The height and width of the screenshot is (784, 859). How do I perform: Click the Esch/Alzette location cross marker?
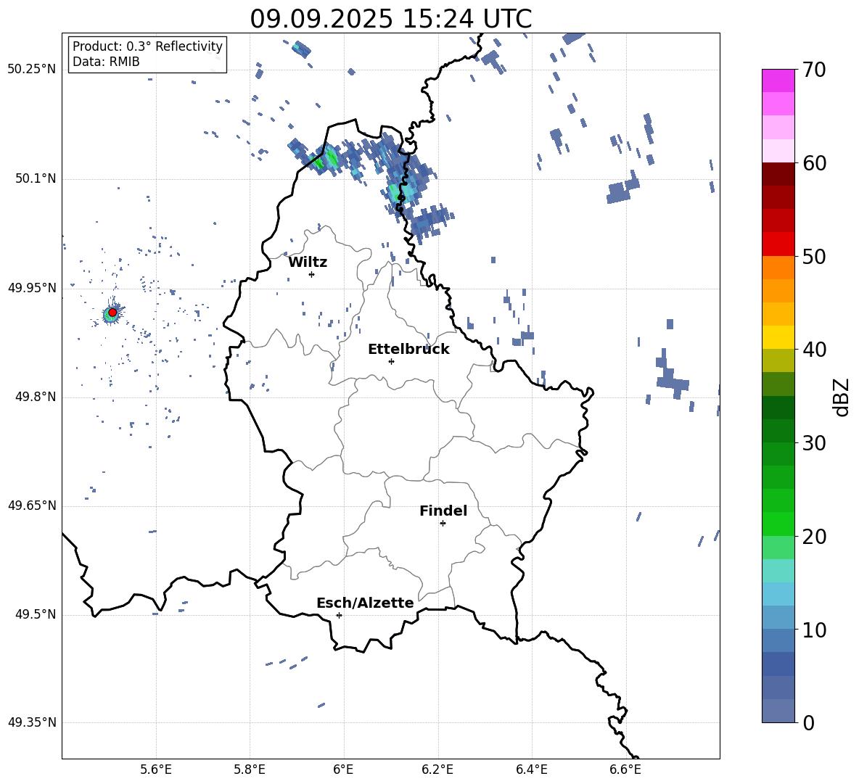[339, 615]
